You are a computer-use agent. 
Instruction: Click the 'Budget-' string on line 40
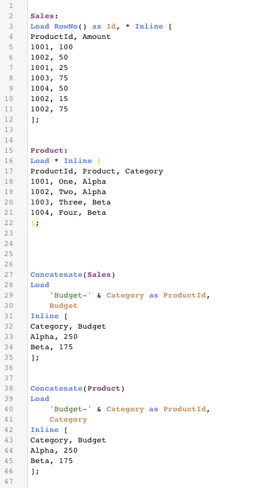pyautogui.click(x=71, y=409)
